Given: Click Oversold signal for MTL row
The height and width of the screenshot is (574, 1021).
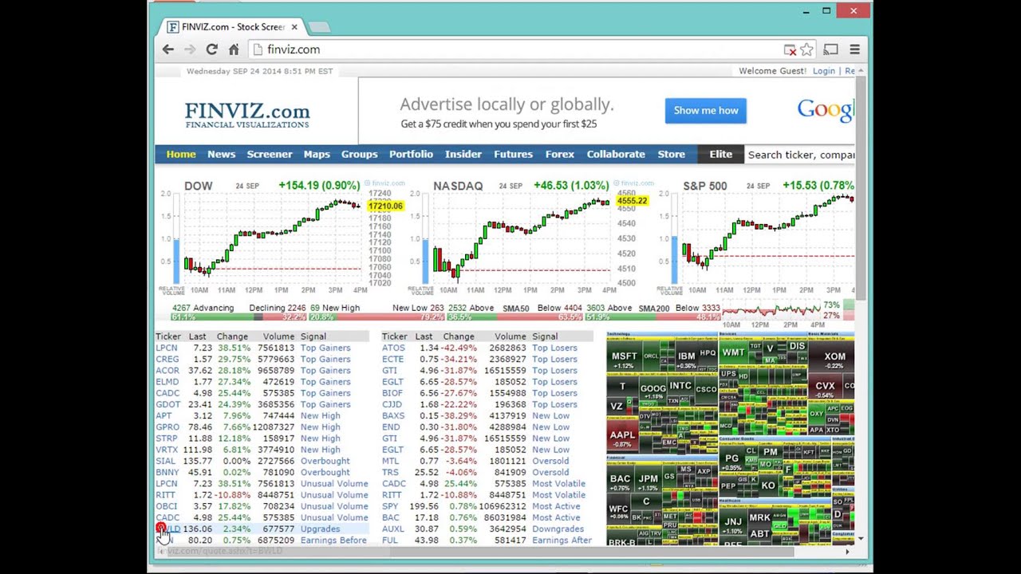Looking at the screenshot, I should (x=550, y=461).
